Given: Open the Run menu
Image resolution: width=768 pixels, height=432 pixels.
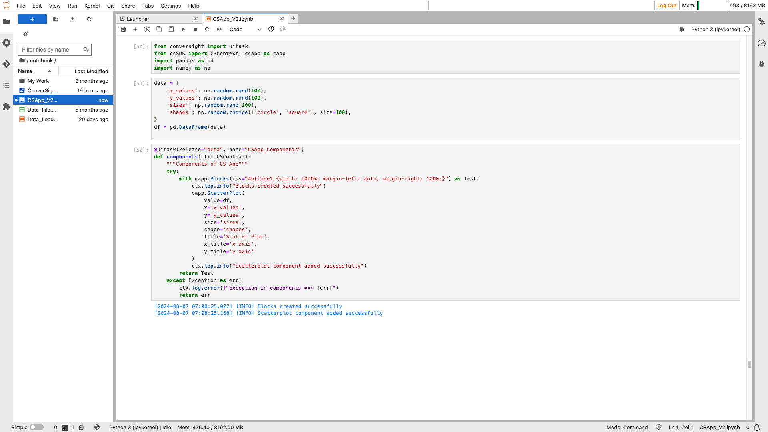Looking at the screenshot, I should click(72, 6).
